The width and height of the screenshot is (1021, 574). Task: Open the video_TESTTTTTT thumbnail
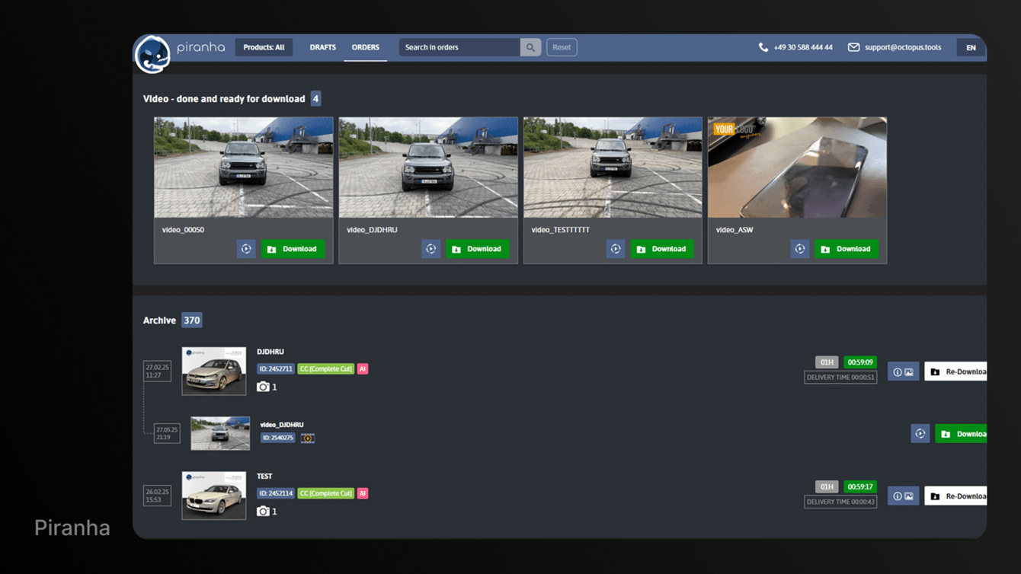tap(613, 167)
